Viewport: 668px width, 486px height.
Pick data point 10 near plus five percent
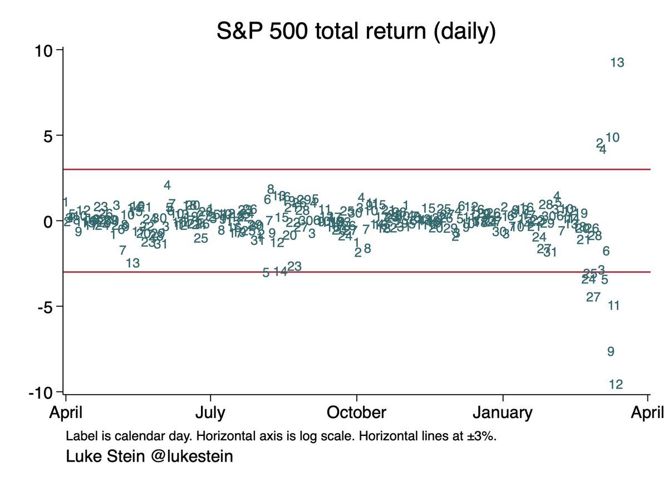click(612, 138)
